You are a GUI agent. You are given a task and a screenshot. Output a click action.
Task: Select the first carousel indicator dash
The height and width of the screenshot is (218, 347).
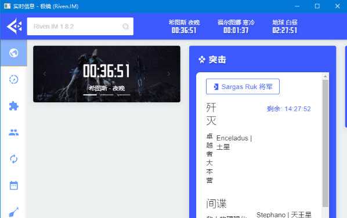pos(90,95)
